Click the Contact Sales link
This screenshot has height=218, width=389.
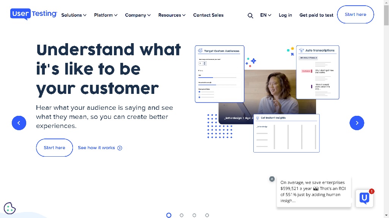click(208, 15)
